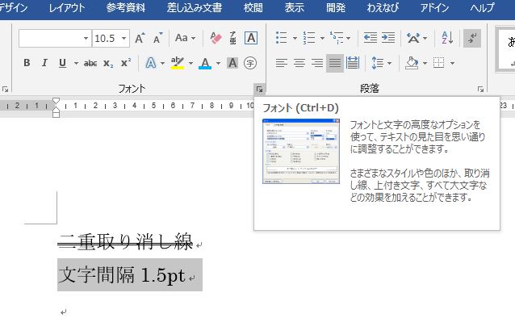
Task: Switch to the 開発 tab
Action: (336, 7)
